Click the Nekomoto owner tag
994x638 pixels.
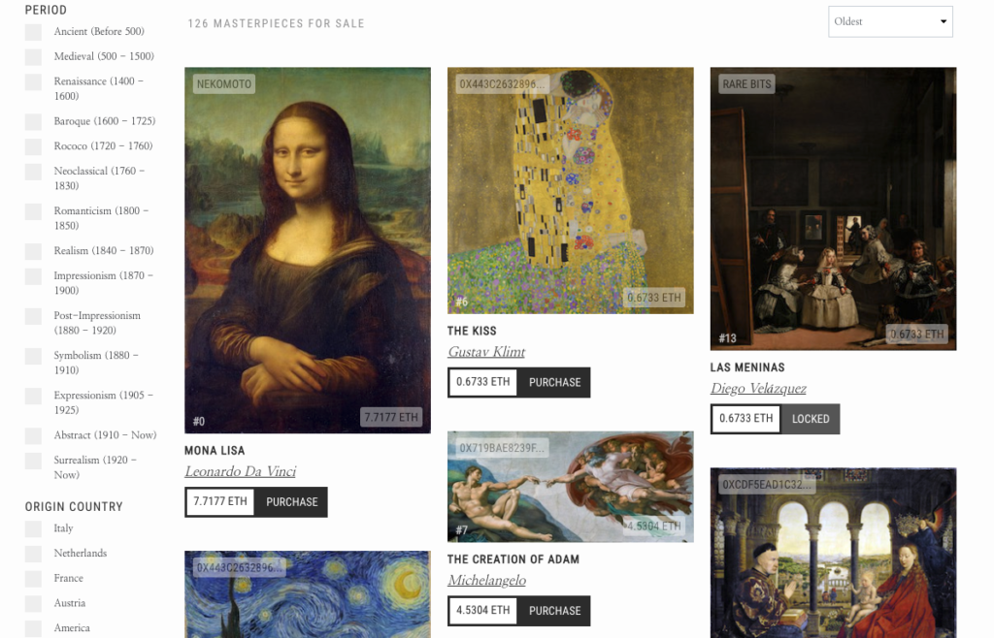pyautogui.click(x=224, y=84)
